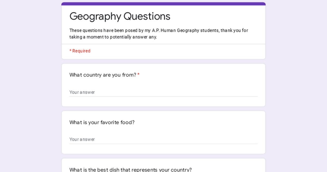
Task: Click the word "students" in the form description
Action: tap(210, 31)
